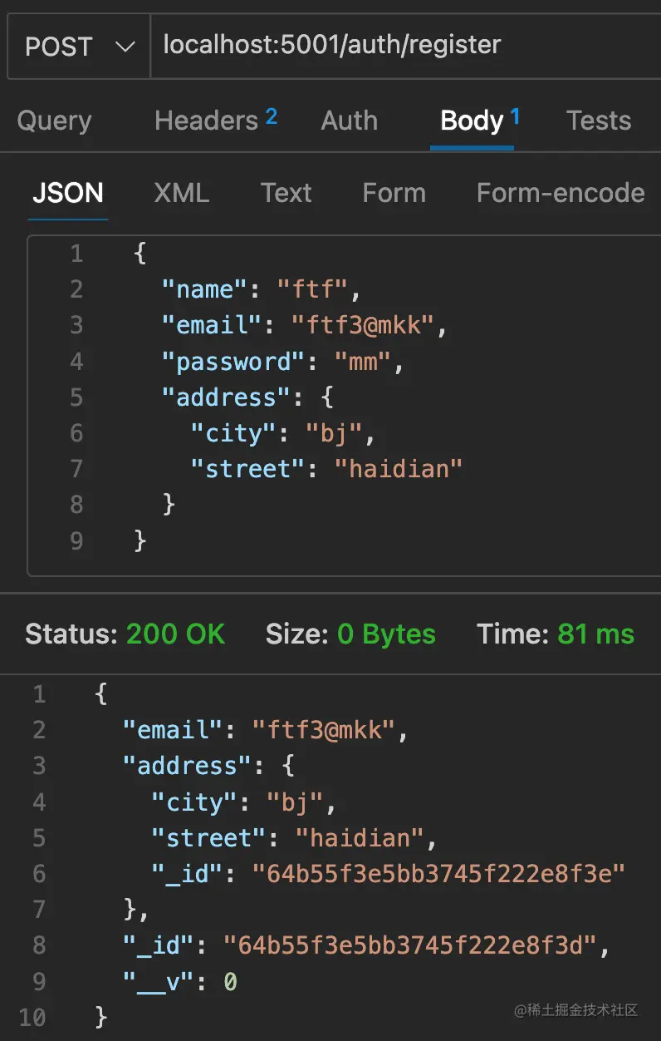The width and height of the screenshot is (661, 1041).
Task: Open the Body tab
Action: coord(473,121)
